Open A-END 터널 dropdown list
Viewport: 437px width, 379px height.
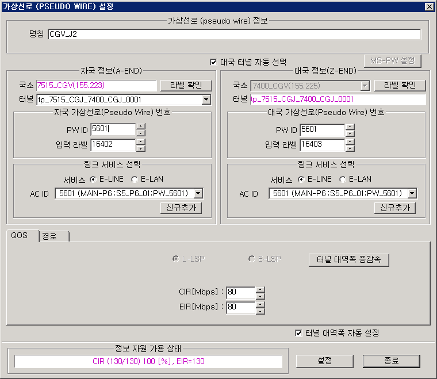206,99
